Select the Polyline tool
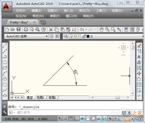The image size is (145, 123). pyautogui.click(x=5, y=57)
